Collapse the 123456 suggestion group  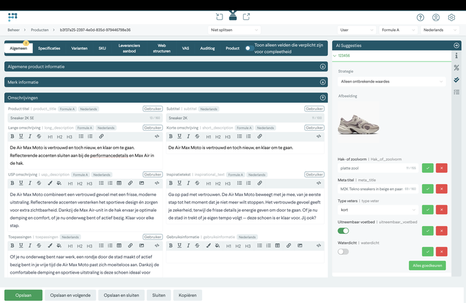tap(335, 55)
